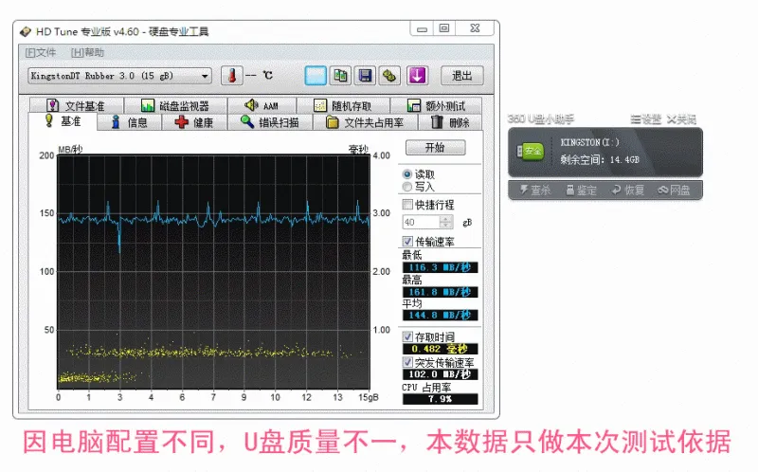The image size is (758, 472).
Task: Switch to the 信息 tab
Action: (x=129, y=122)
